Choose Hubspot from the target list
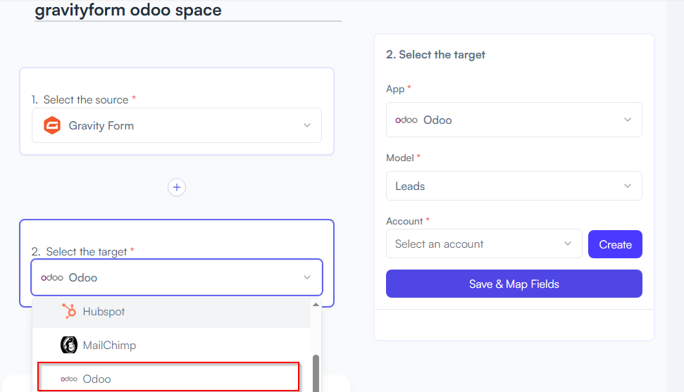The width and height of the screenshot is (684, 392). [171, 312]
